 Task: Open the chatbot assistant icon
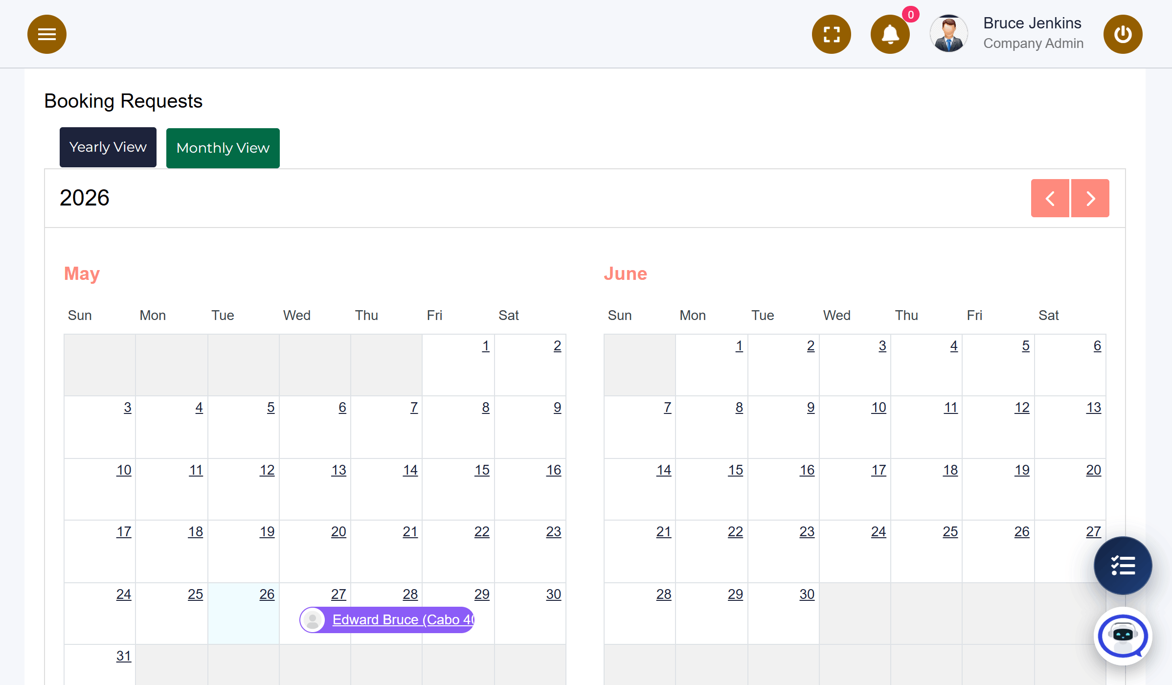point(1123,636)
